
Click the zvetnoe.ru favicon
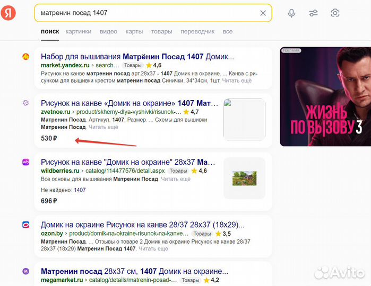26,103
